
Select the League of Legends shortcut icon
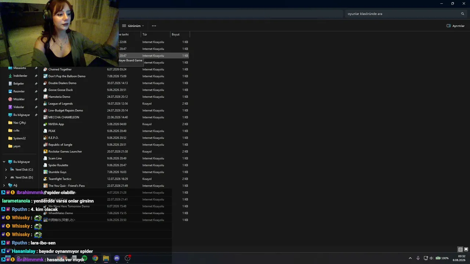tap(45, 104)
